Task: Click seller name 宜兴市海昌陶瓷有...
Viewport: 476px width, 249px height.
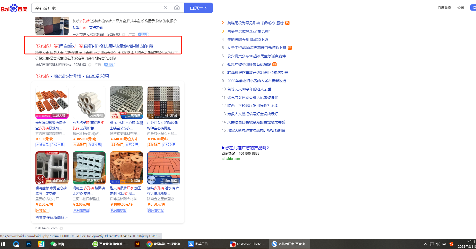Action: pyautogui.click(x=50, y=134)
